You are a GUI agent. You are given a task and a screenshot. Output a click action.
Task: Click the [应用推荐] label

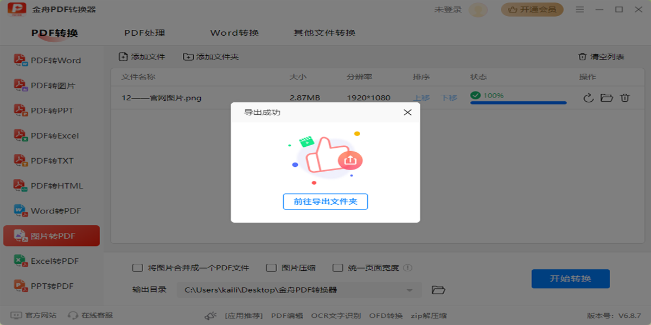[244, 316]
